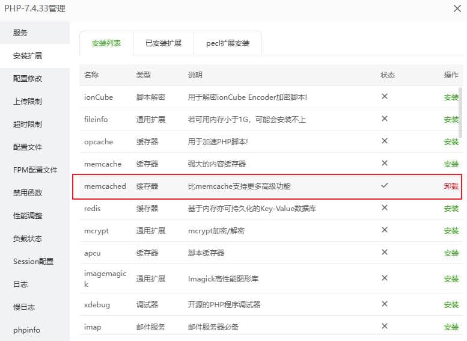Click the 说明 column header
The height and width of the screenshot is (341, 467).
(195, 75)
